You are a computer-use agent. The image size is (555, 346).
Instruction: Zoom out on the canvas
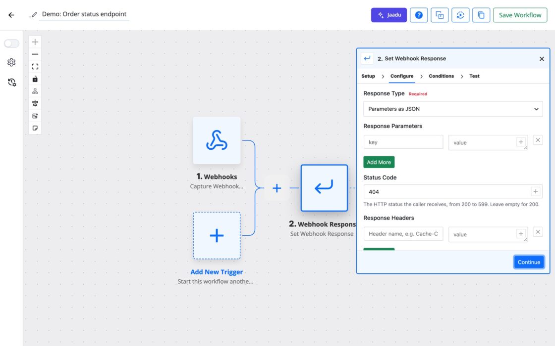click(x=35, y=54)
